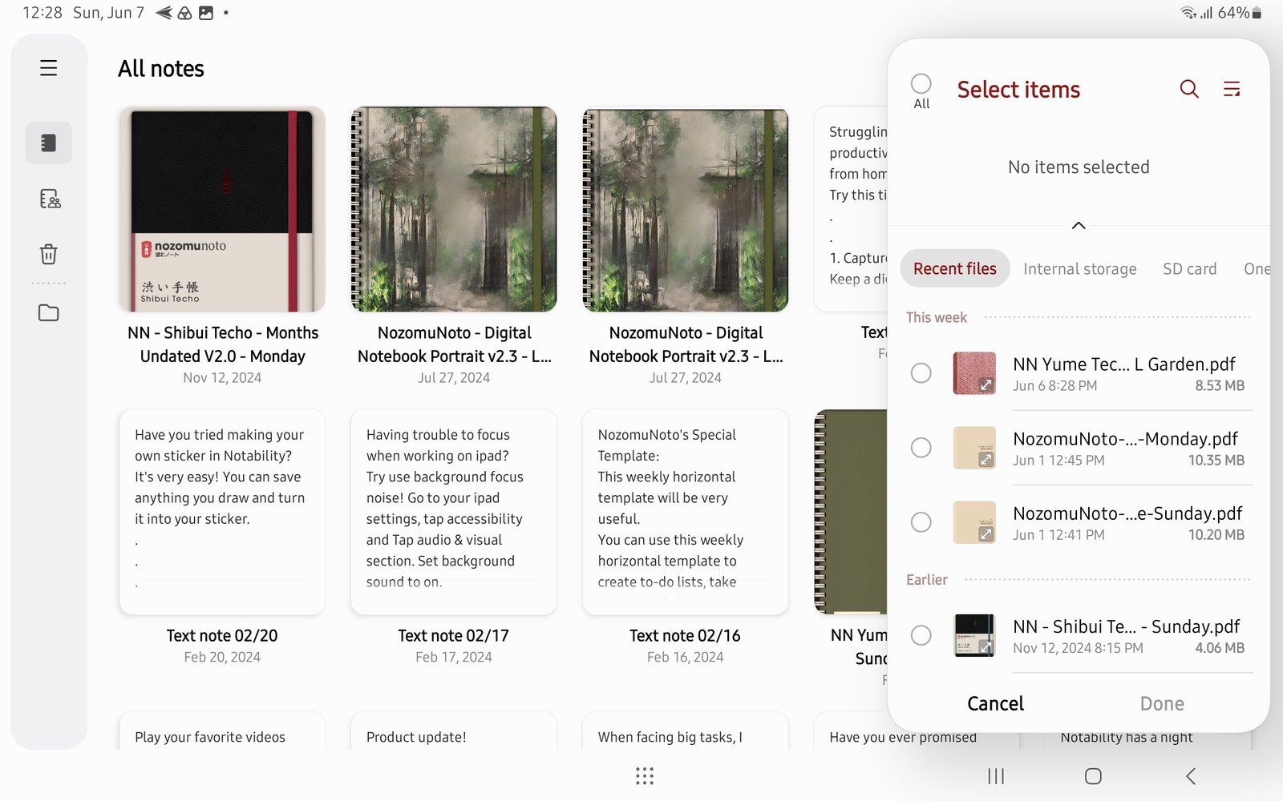Open NN - Shibui Techo Months notebook cover
Viewport: 1283px width, 801px height.
(x=222, y=209)
